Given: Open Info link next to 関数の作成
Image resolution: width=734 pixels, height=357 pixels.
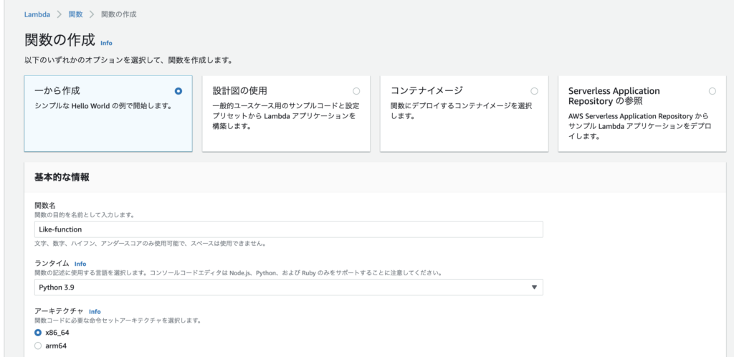Looking at the screenshot, I should (106, 43).
